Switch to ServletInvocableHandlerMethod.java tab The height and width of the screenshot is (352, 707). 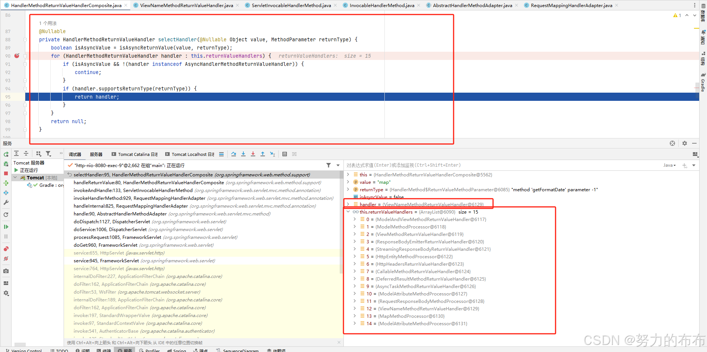pyautogui.click(x=291, y=5)
